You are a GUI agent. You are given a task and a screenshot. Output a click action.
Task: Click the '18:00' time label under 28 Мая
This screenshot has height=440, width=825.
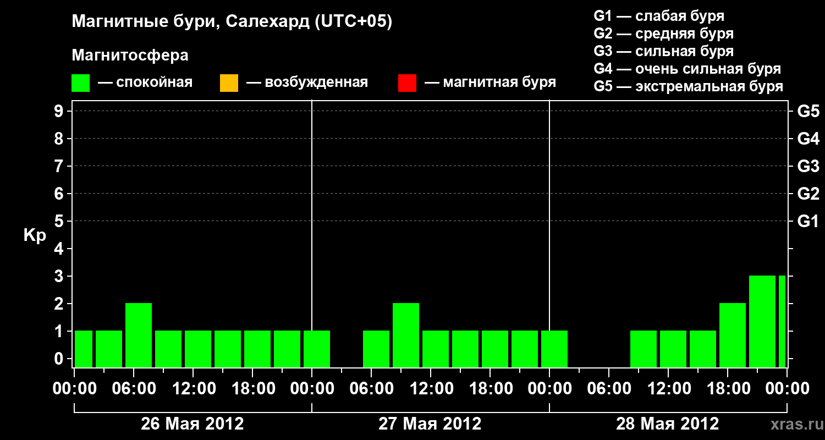pos(728,388)
